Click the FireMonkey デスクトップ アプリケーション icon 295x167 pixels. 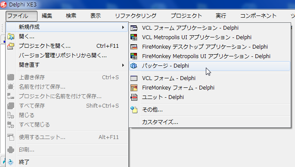pos(134,46)
